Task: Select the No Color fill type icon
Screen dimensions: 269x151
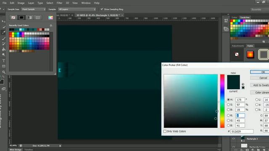Action: pyautogui.click(x=13, y=18)
